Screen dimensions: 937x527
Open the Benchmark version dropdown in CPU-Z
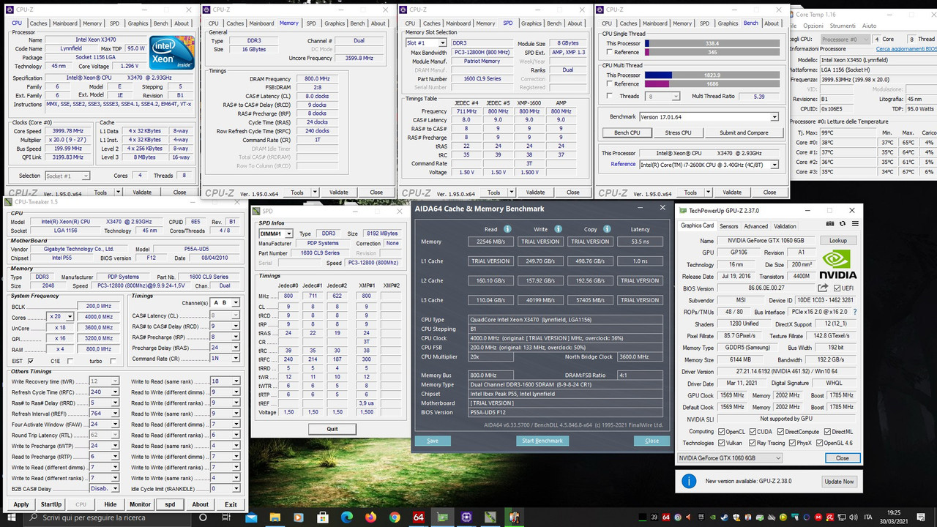click(x=708, y=117)
